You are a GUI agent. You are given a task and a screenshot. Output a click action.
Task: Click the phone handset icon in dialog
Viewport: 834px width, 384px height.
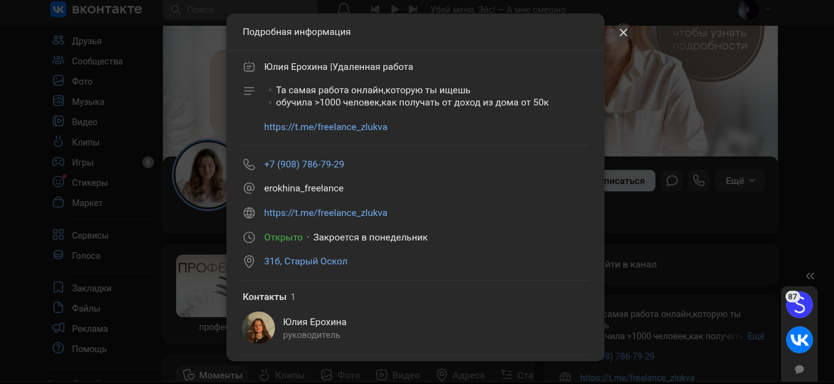(249, 164)
